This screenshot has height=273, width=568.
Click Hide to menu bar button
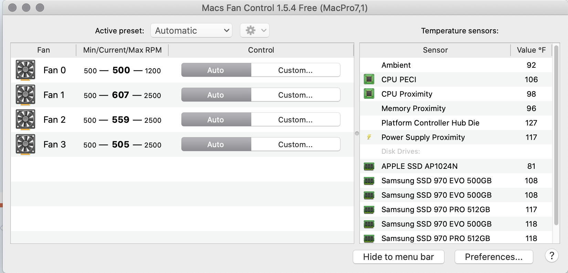[x=398, y=257]
